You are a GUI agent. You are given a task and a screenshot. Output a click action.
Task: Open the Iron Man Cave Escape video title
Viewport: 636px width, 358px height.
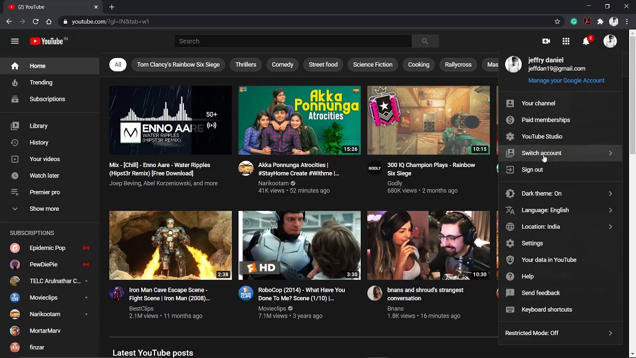click(x=169, y=294)
